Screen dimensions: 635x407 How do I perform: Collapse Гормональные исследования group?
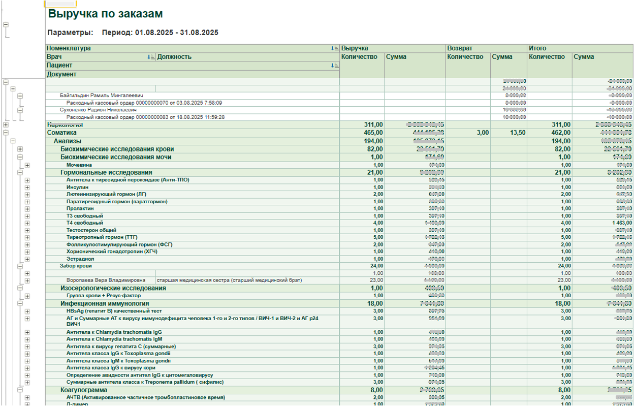pyautogui.click(x=20, y=173)
